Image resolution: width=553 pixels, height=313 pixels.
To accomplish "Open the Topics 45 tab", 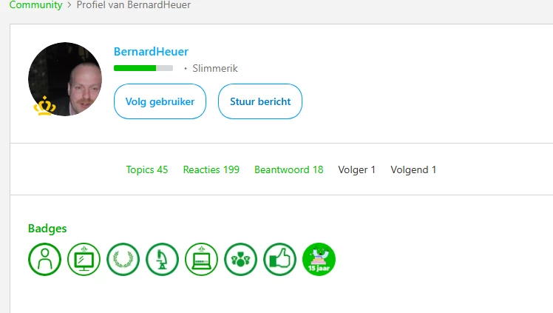I will (x=146, y=169).
